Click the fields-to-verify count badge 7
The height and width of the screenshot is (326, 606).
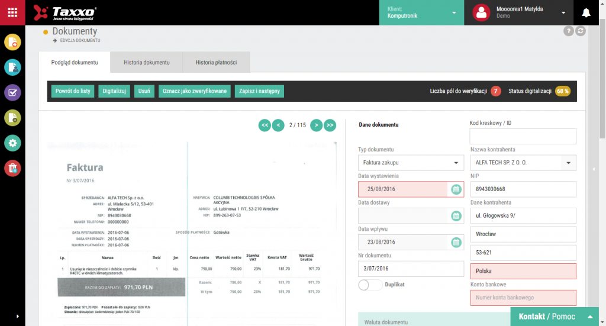click(496, 91)
